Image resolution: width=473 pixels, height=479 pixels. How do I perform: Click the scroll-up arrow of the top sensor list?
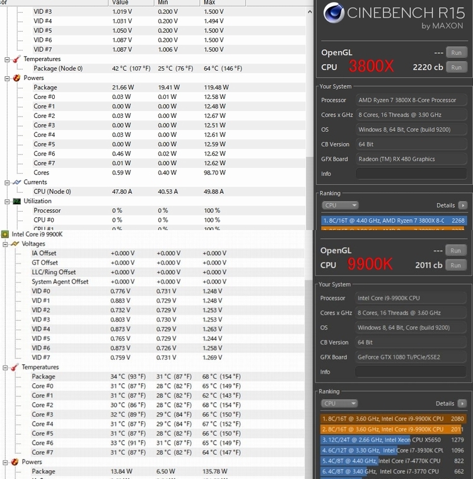(310, 12)
